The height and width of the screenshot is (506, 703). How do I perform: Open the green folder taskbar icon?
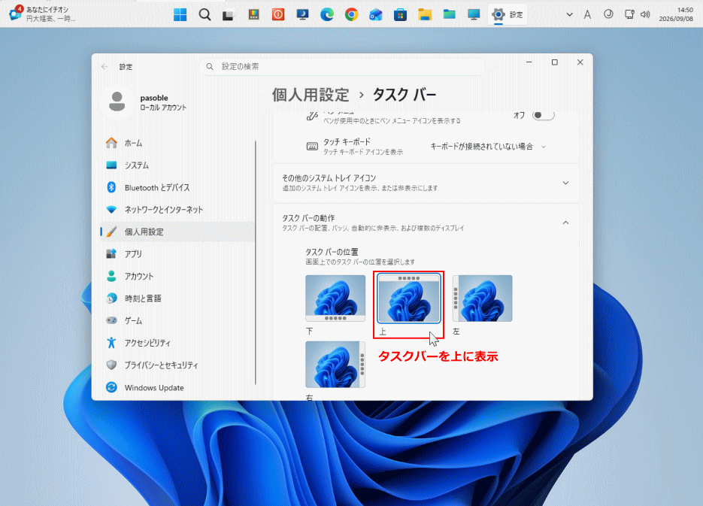pyautogui.click(x=449, y=15)
